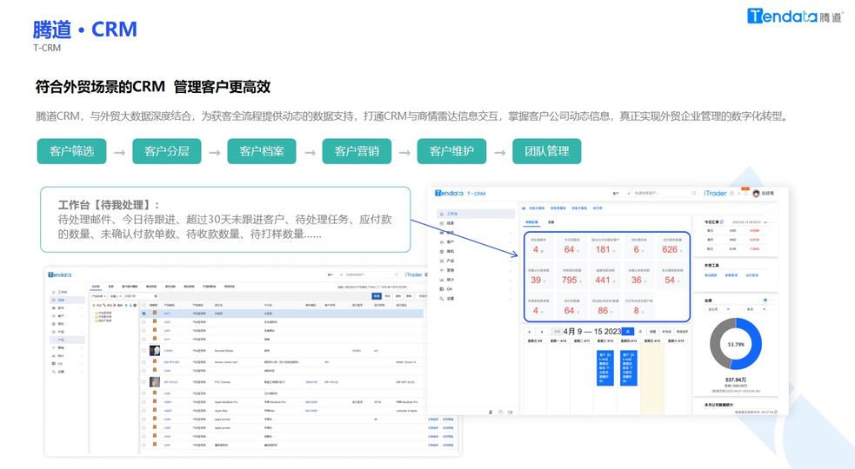The height and width of the screenshot is (469, 855).
Task: Open the blue event on Wednesday 4/12
Action: [605, 367]
